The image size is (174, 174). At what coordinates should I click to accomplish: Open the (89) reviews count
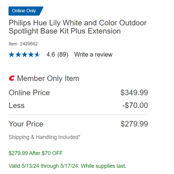tap(63, 55)
